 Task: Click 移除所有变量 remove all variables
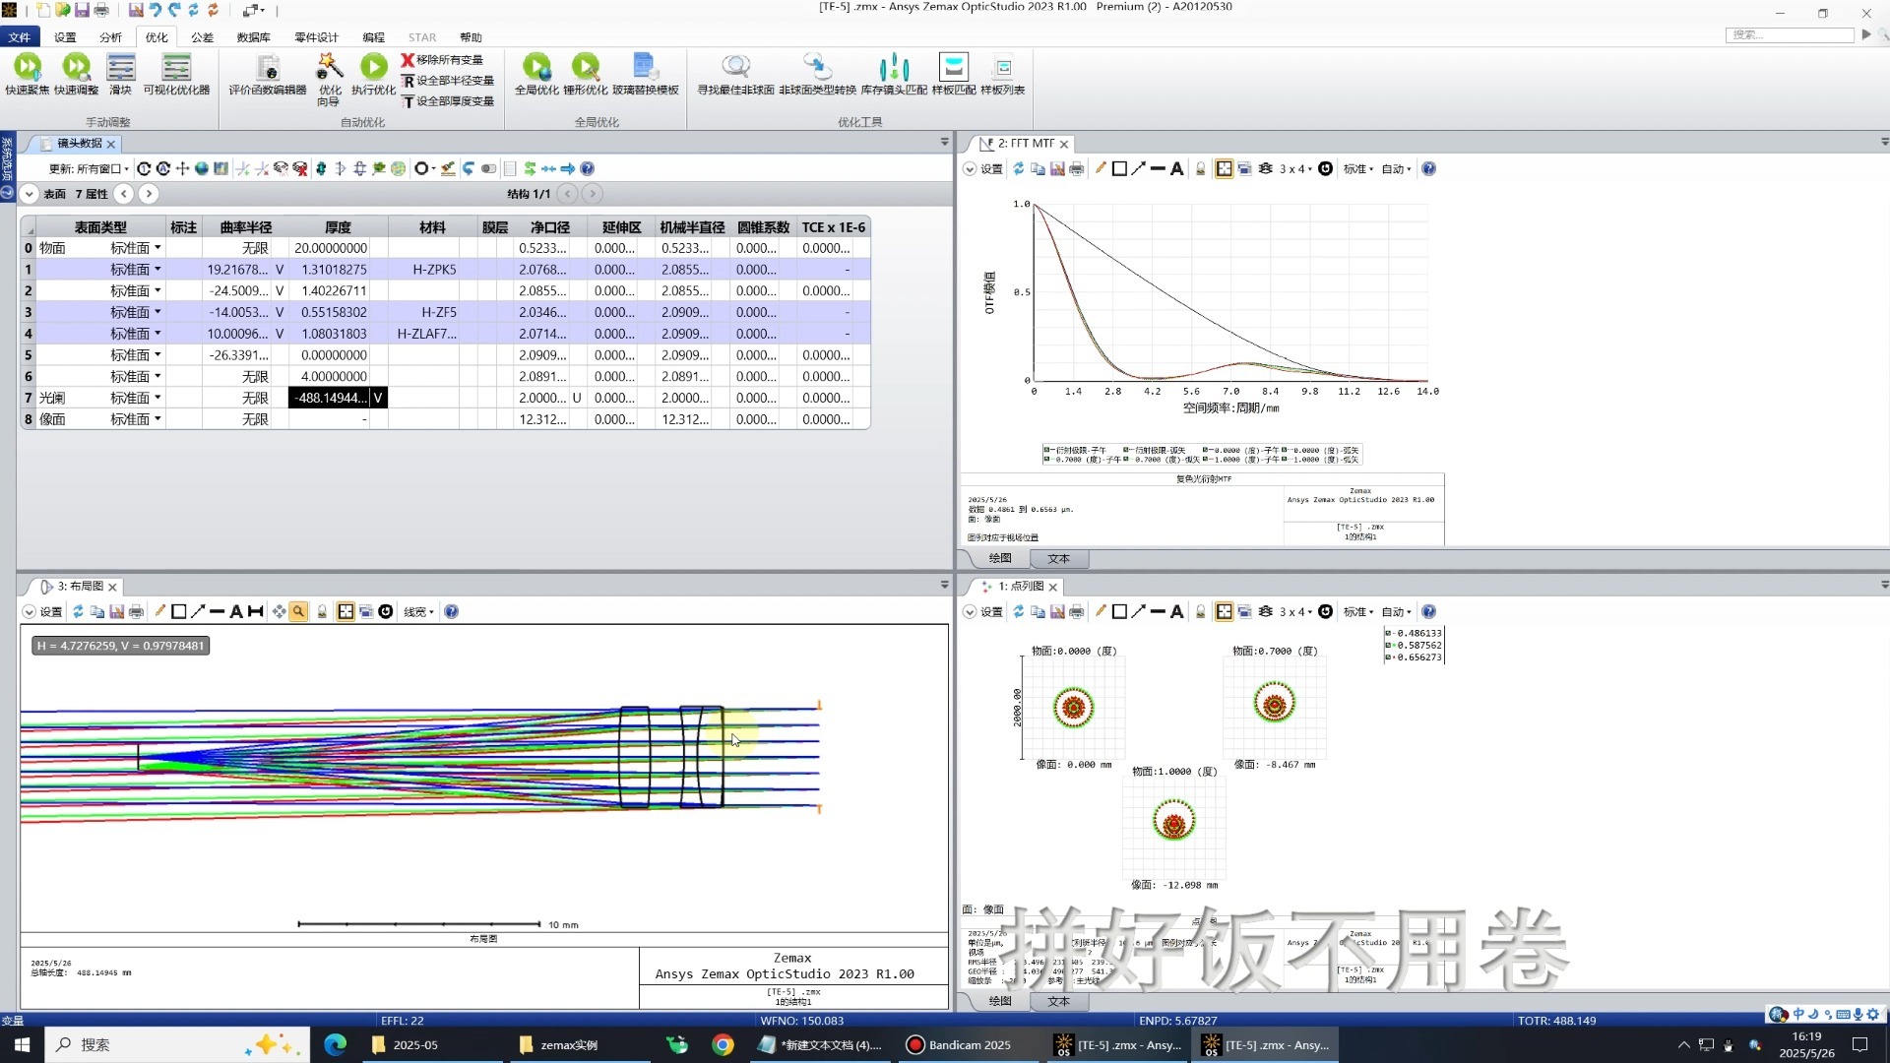442,60
